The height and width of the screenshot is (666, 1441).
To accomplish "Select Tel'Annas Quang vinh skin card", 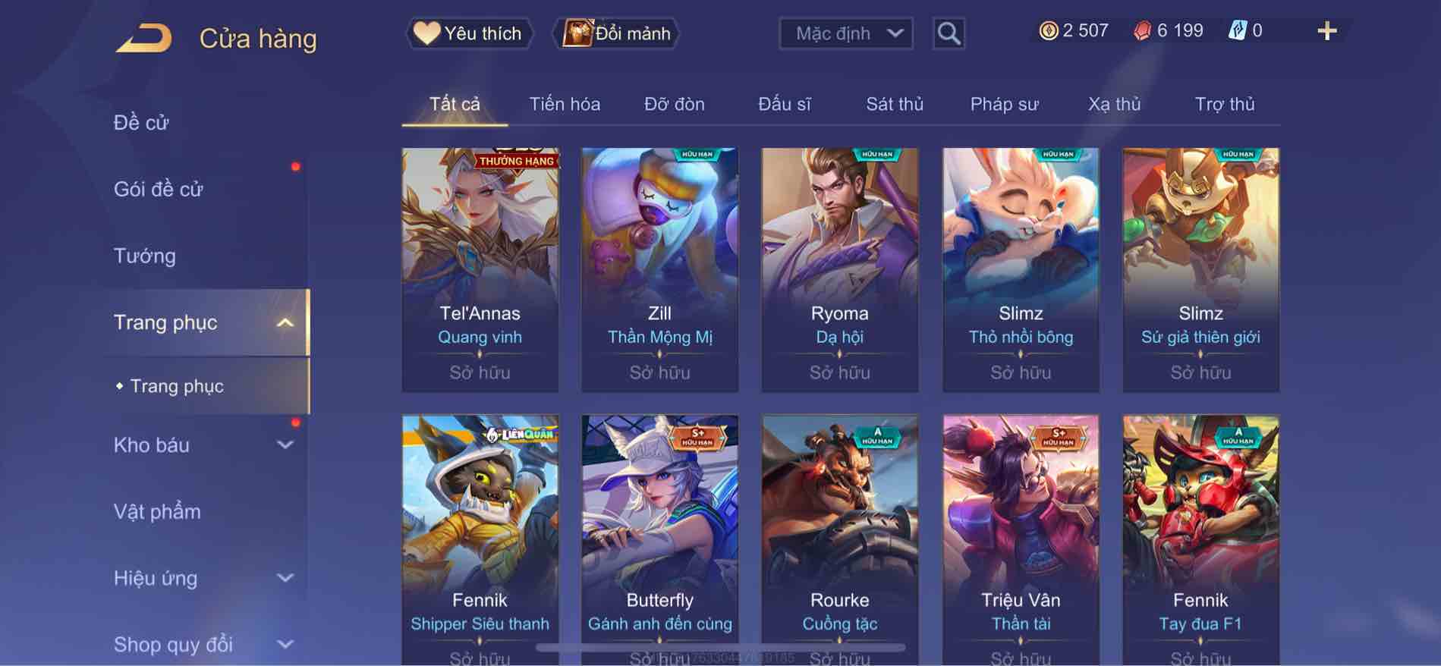I will pyautogui.click(x=480, y=270).
